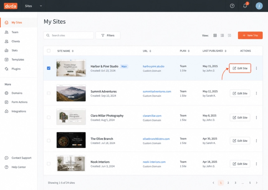Go to next page arrow
This screenshot has height=190, width=268.
(256, 183)
